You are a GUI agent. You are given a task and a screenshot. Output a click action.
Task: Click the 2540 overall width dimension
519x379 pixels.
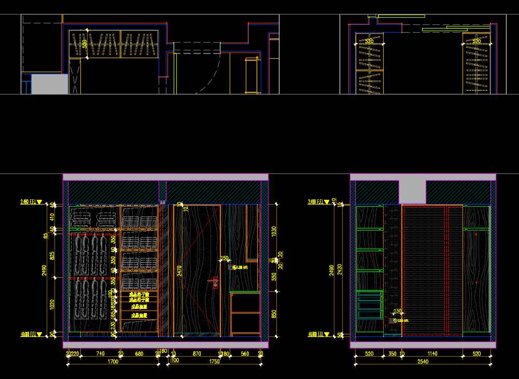click(x=423, y=361)
